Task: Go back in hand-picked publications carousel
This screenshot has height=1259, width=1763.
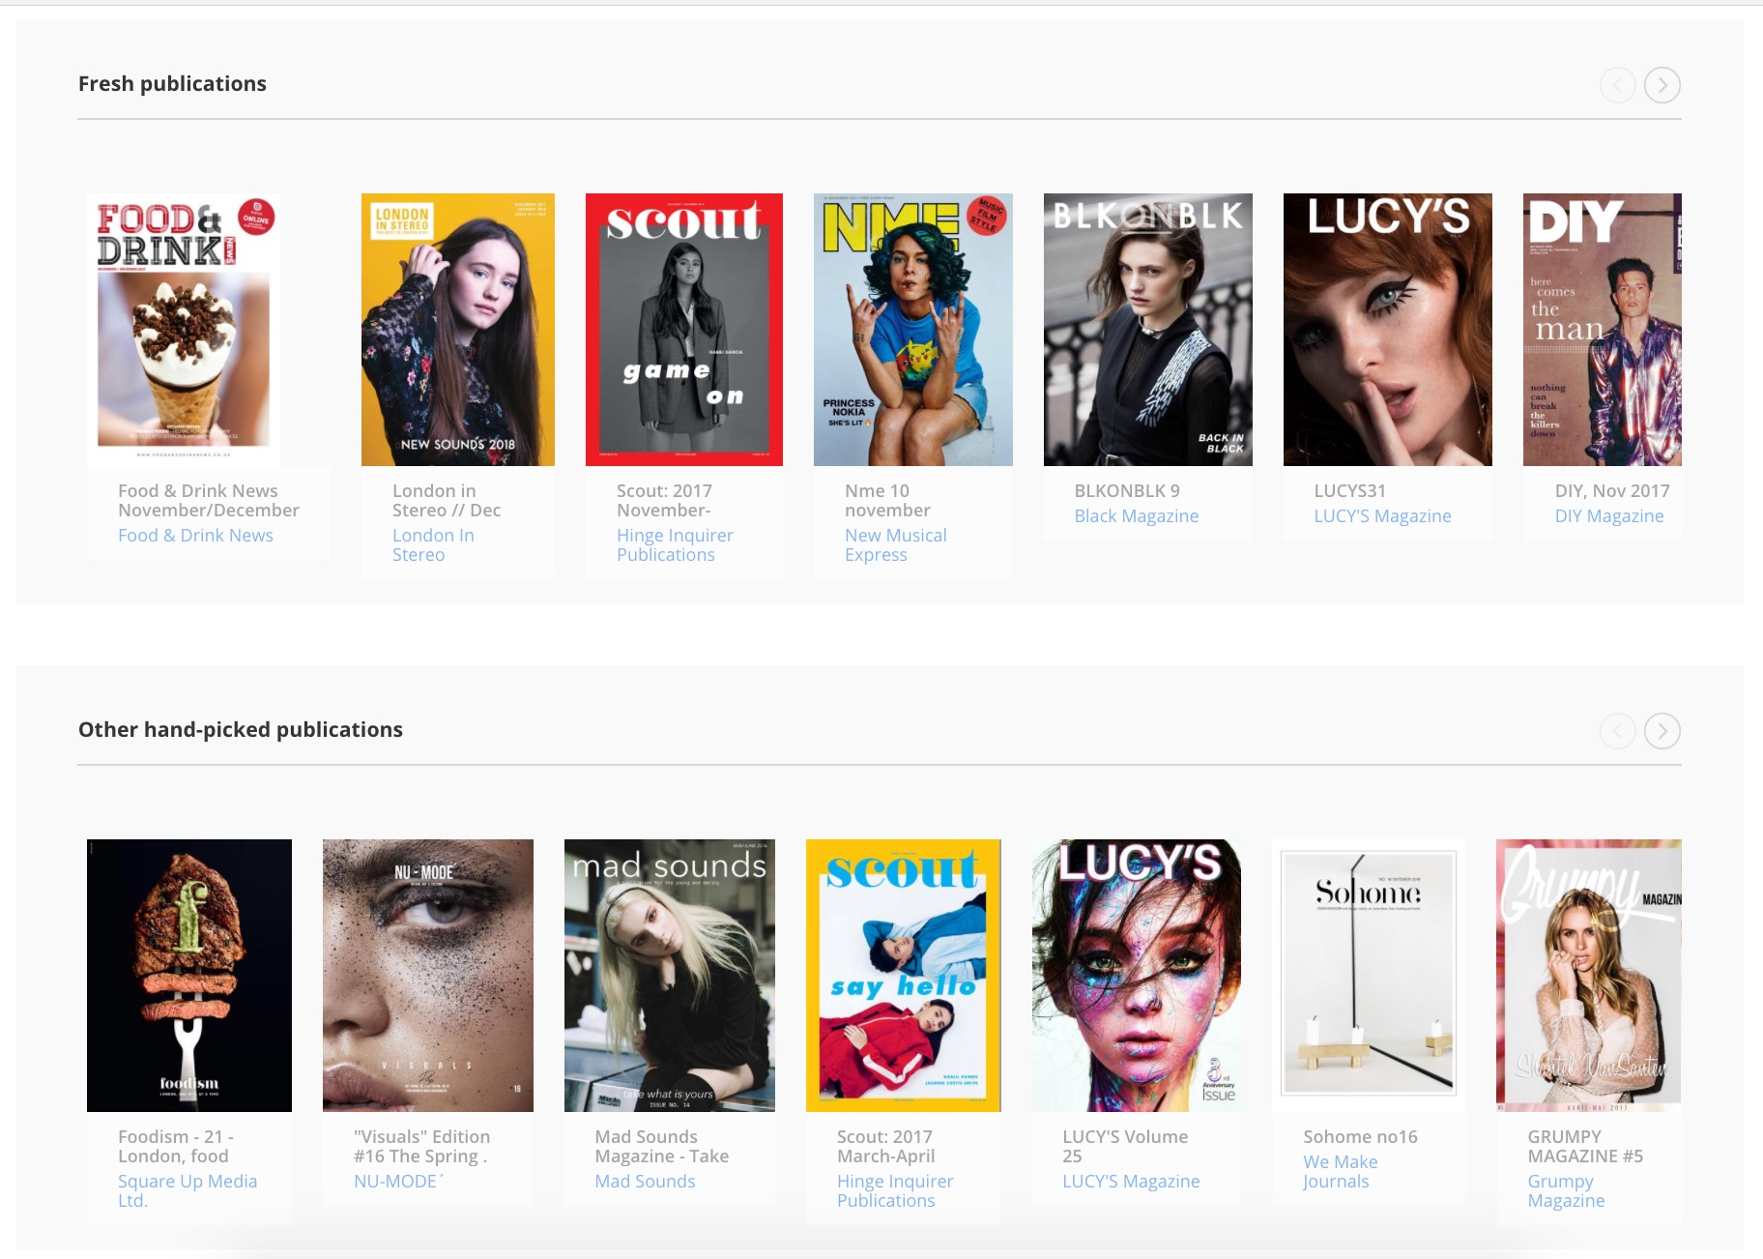Action: coord(1617,731)
